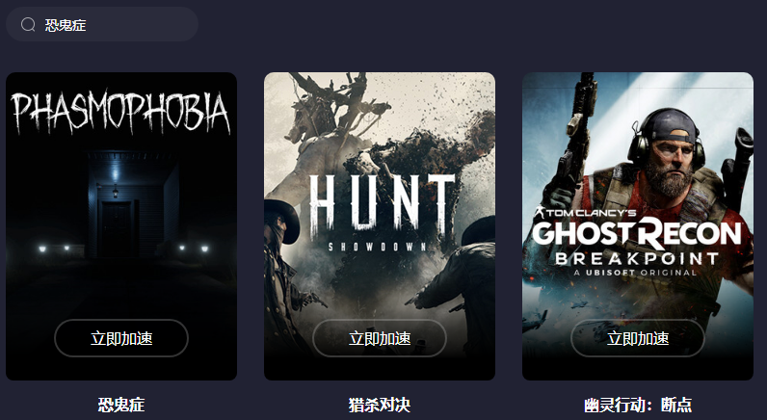The image size is (767, 420).
Task: Click the GHOST RECON logo text
Action: (x=637, y=234)
